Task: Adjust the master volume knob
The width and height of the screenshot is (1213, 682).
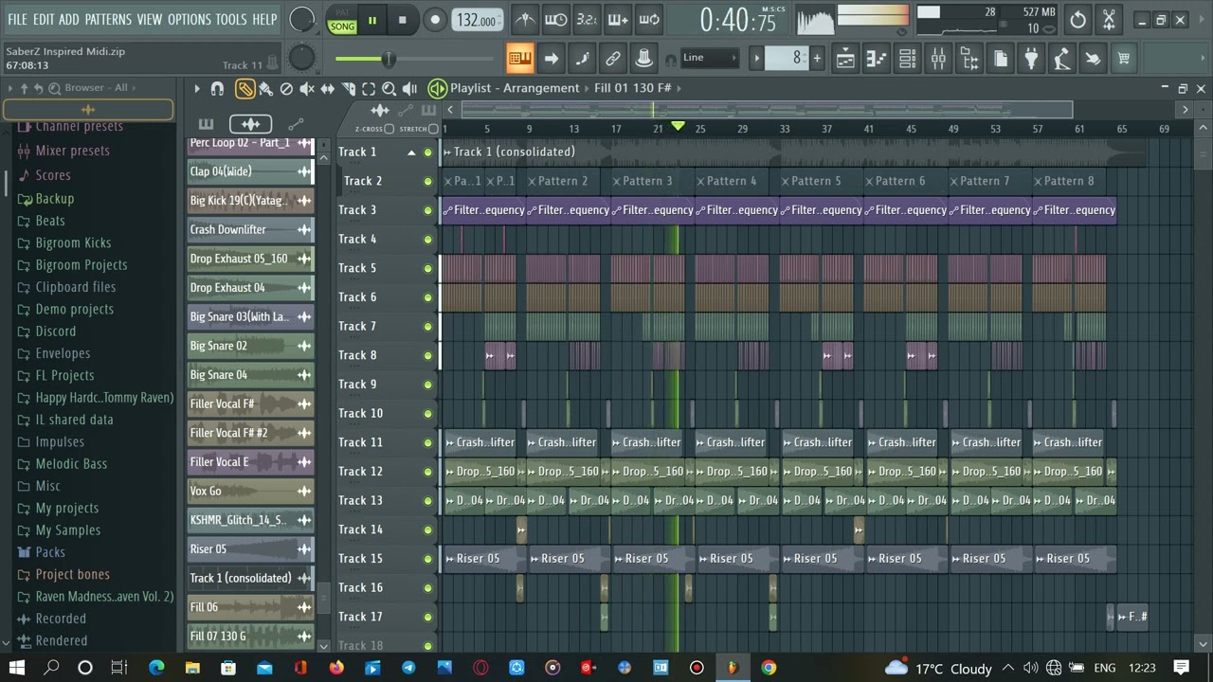Action: (x=301, y=19)
